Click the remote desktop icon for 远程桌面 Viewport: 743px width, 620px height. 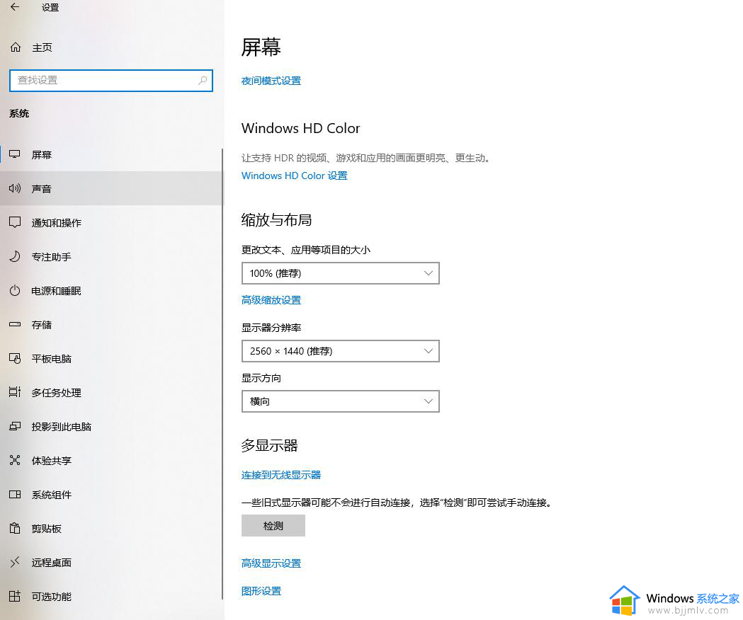click(15, 562)
